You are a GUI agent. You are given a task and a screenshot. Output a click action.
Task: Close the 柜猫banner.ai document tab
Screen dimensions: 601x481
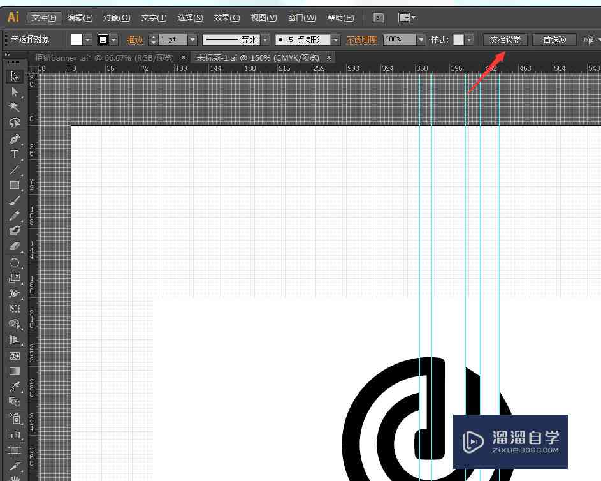coord(184,57)
